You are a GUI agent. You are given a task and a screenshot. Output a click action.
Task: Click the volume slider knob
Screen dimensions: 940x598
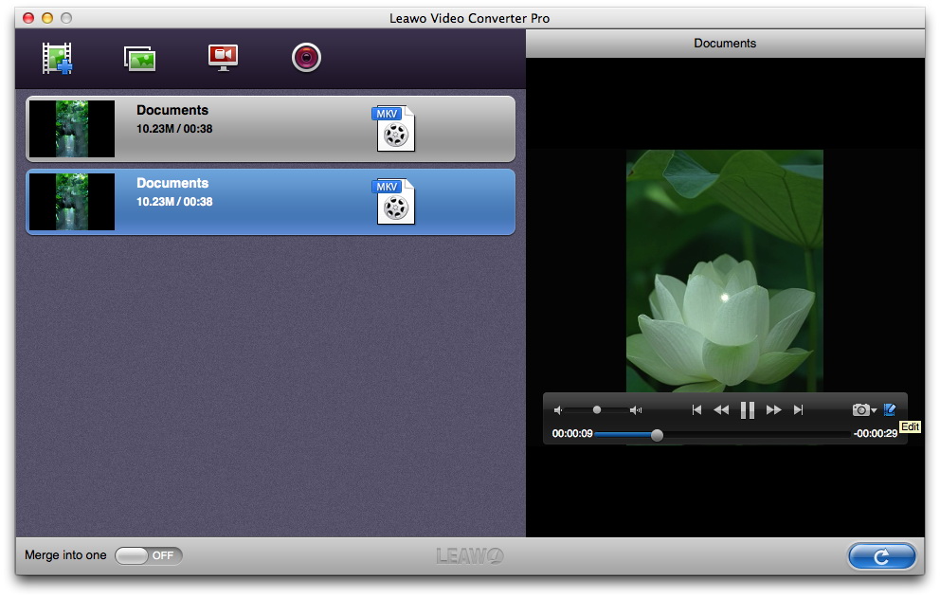coord(596,409)
